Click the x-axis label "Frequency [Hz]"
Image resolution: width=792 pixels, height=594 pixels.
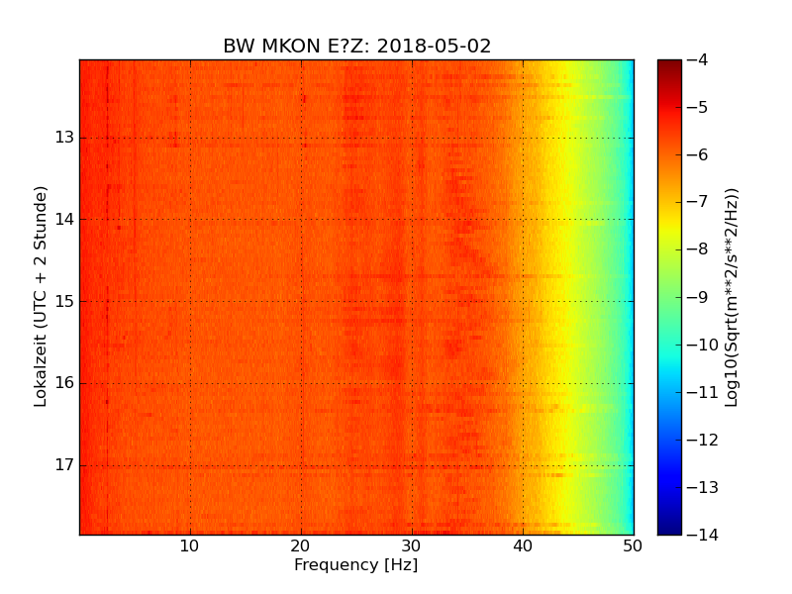pos(356,564)
